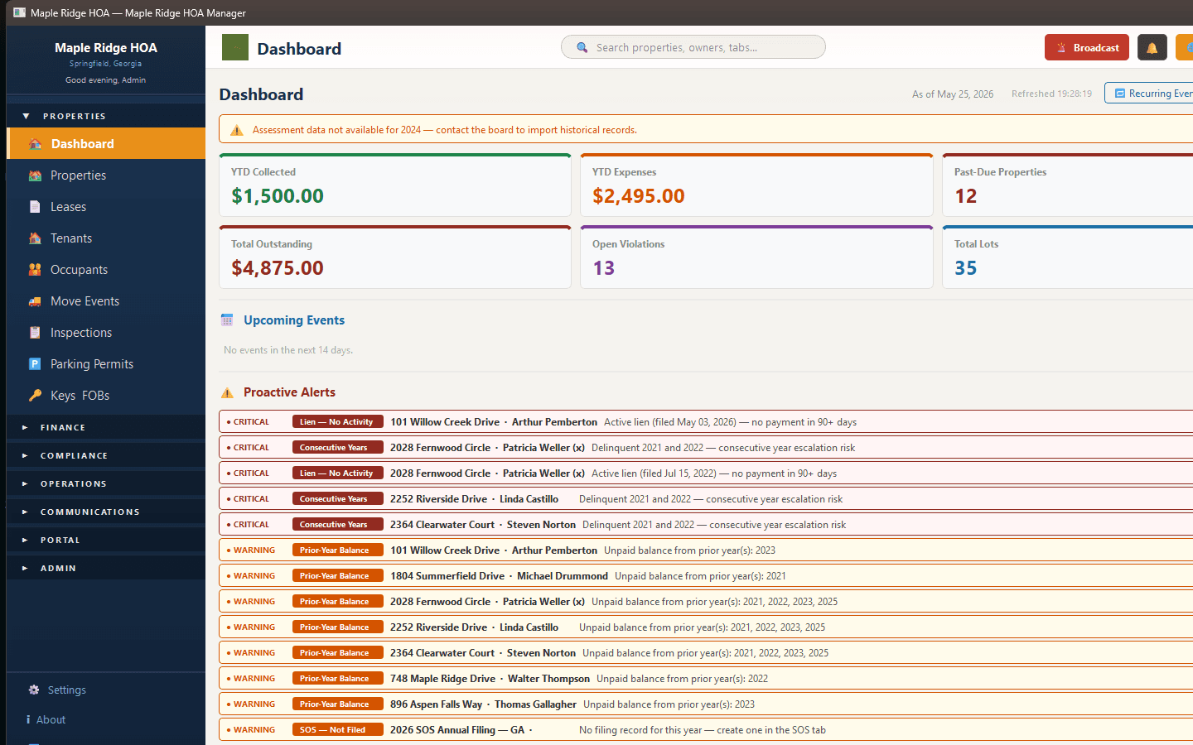Go to Properties in the sidebar
Viewport: 1193px width, 745px height.
(x=106, y=175)
